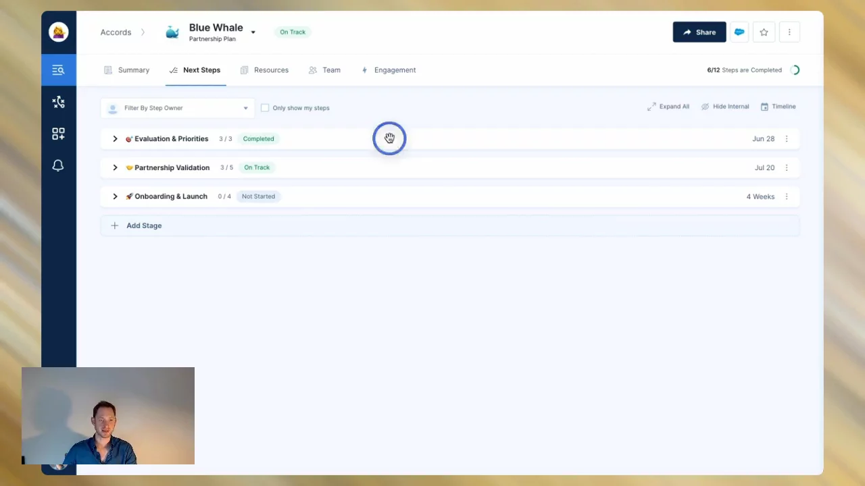Click the Salesforce cloud icon
The width and height of the screenshot is (865, 486).
tap(739, 32)
